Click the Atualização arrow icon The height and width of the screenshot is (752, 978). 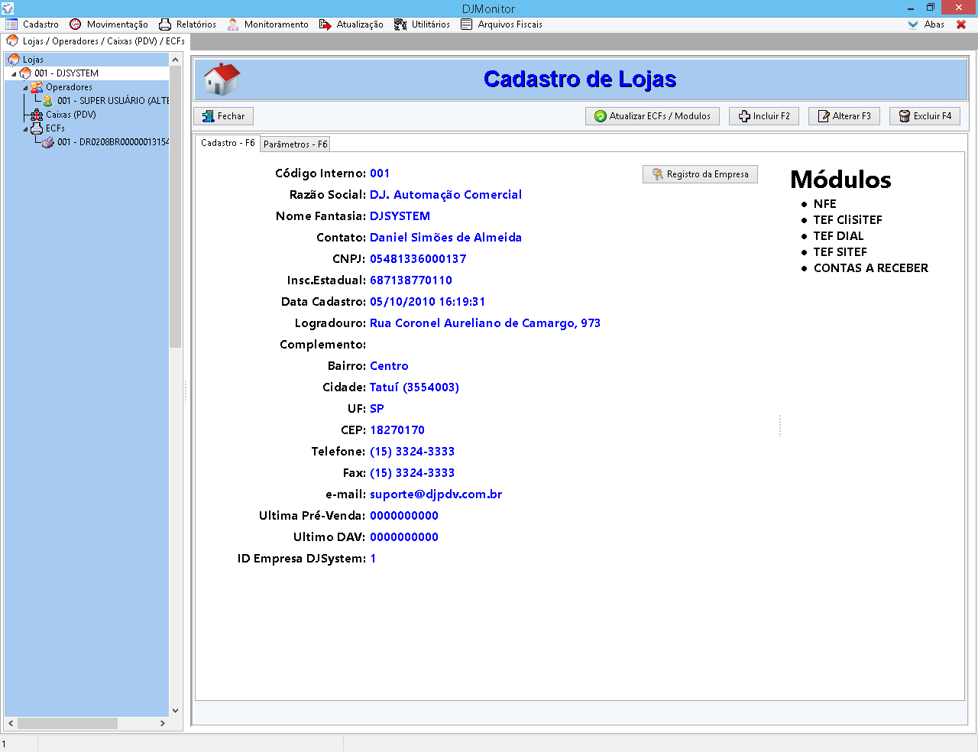click(325, 24)
